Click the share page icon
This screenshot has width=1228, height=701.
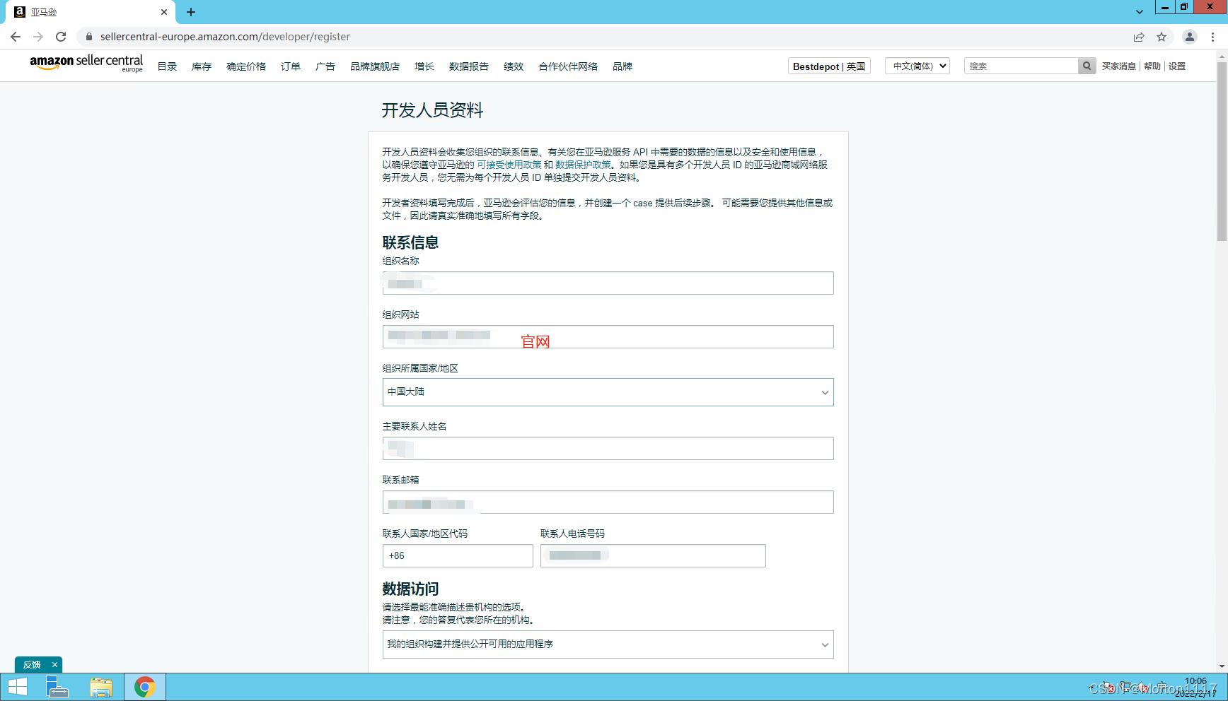click(1139, 37)
